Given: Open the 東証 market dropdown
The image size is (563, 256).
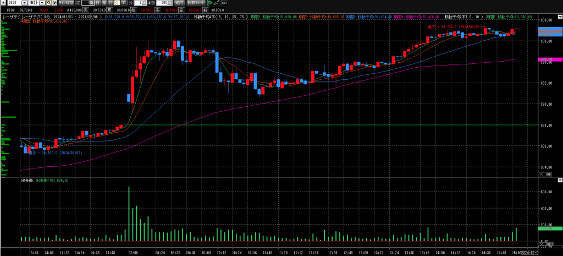Looking at the screenshot, I should 42,3.
